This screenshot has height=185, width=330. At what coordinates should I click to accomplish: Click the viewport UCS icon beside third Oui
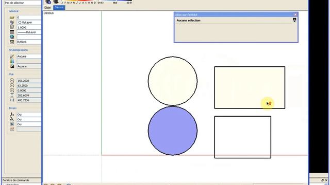[x=12, y=124]
